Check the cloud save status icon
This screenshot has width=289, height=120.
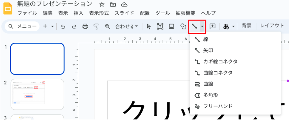[124, 5]
